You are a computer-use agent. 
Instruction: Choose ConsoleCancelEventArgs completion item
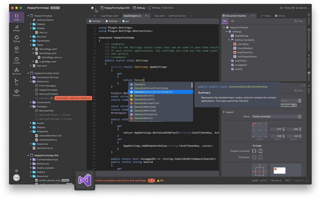[x=160, y=88]
